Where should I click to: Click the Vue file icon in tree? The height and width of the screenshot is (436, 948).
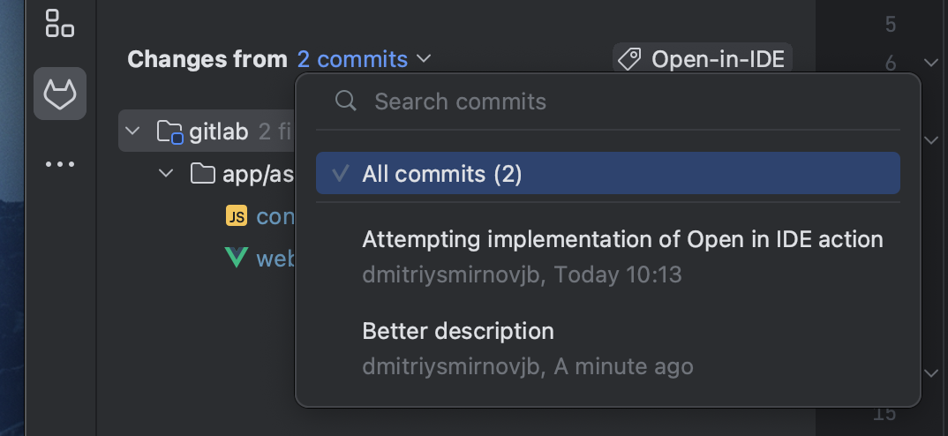pyautogui.click(x=237, y=258)
